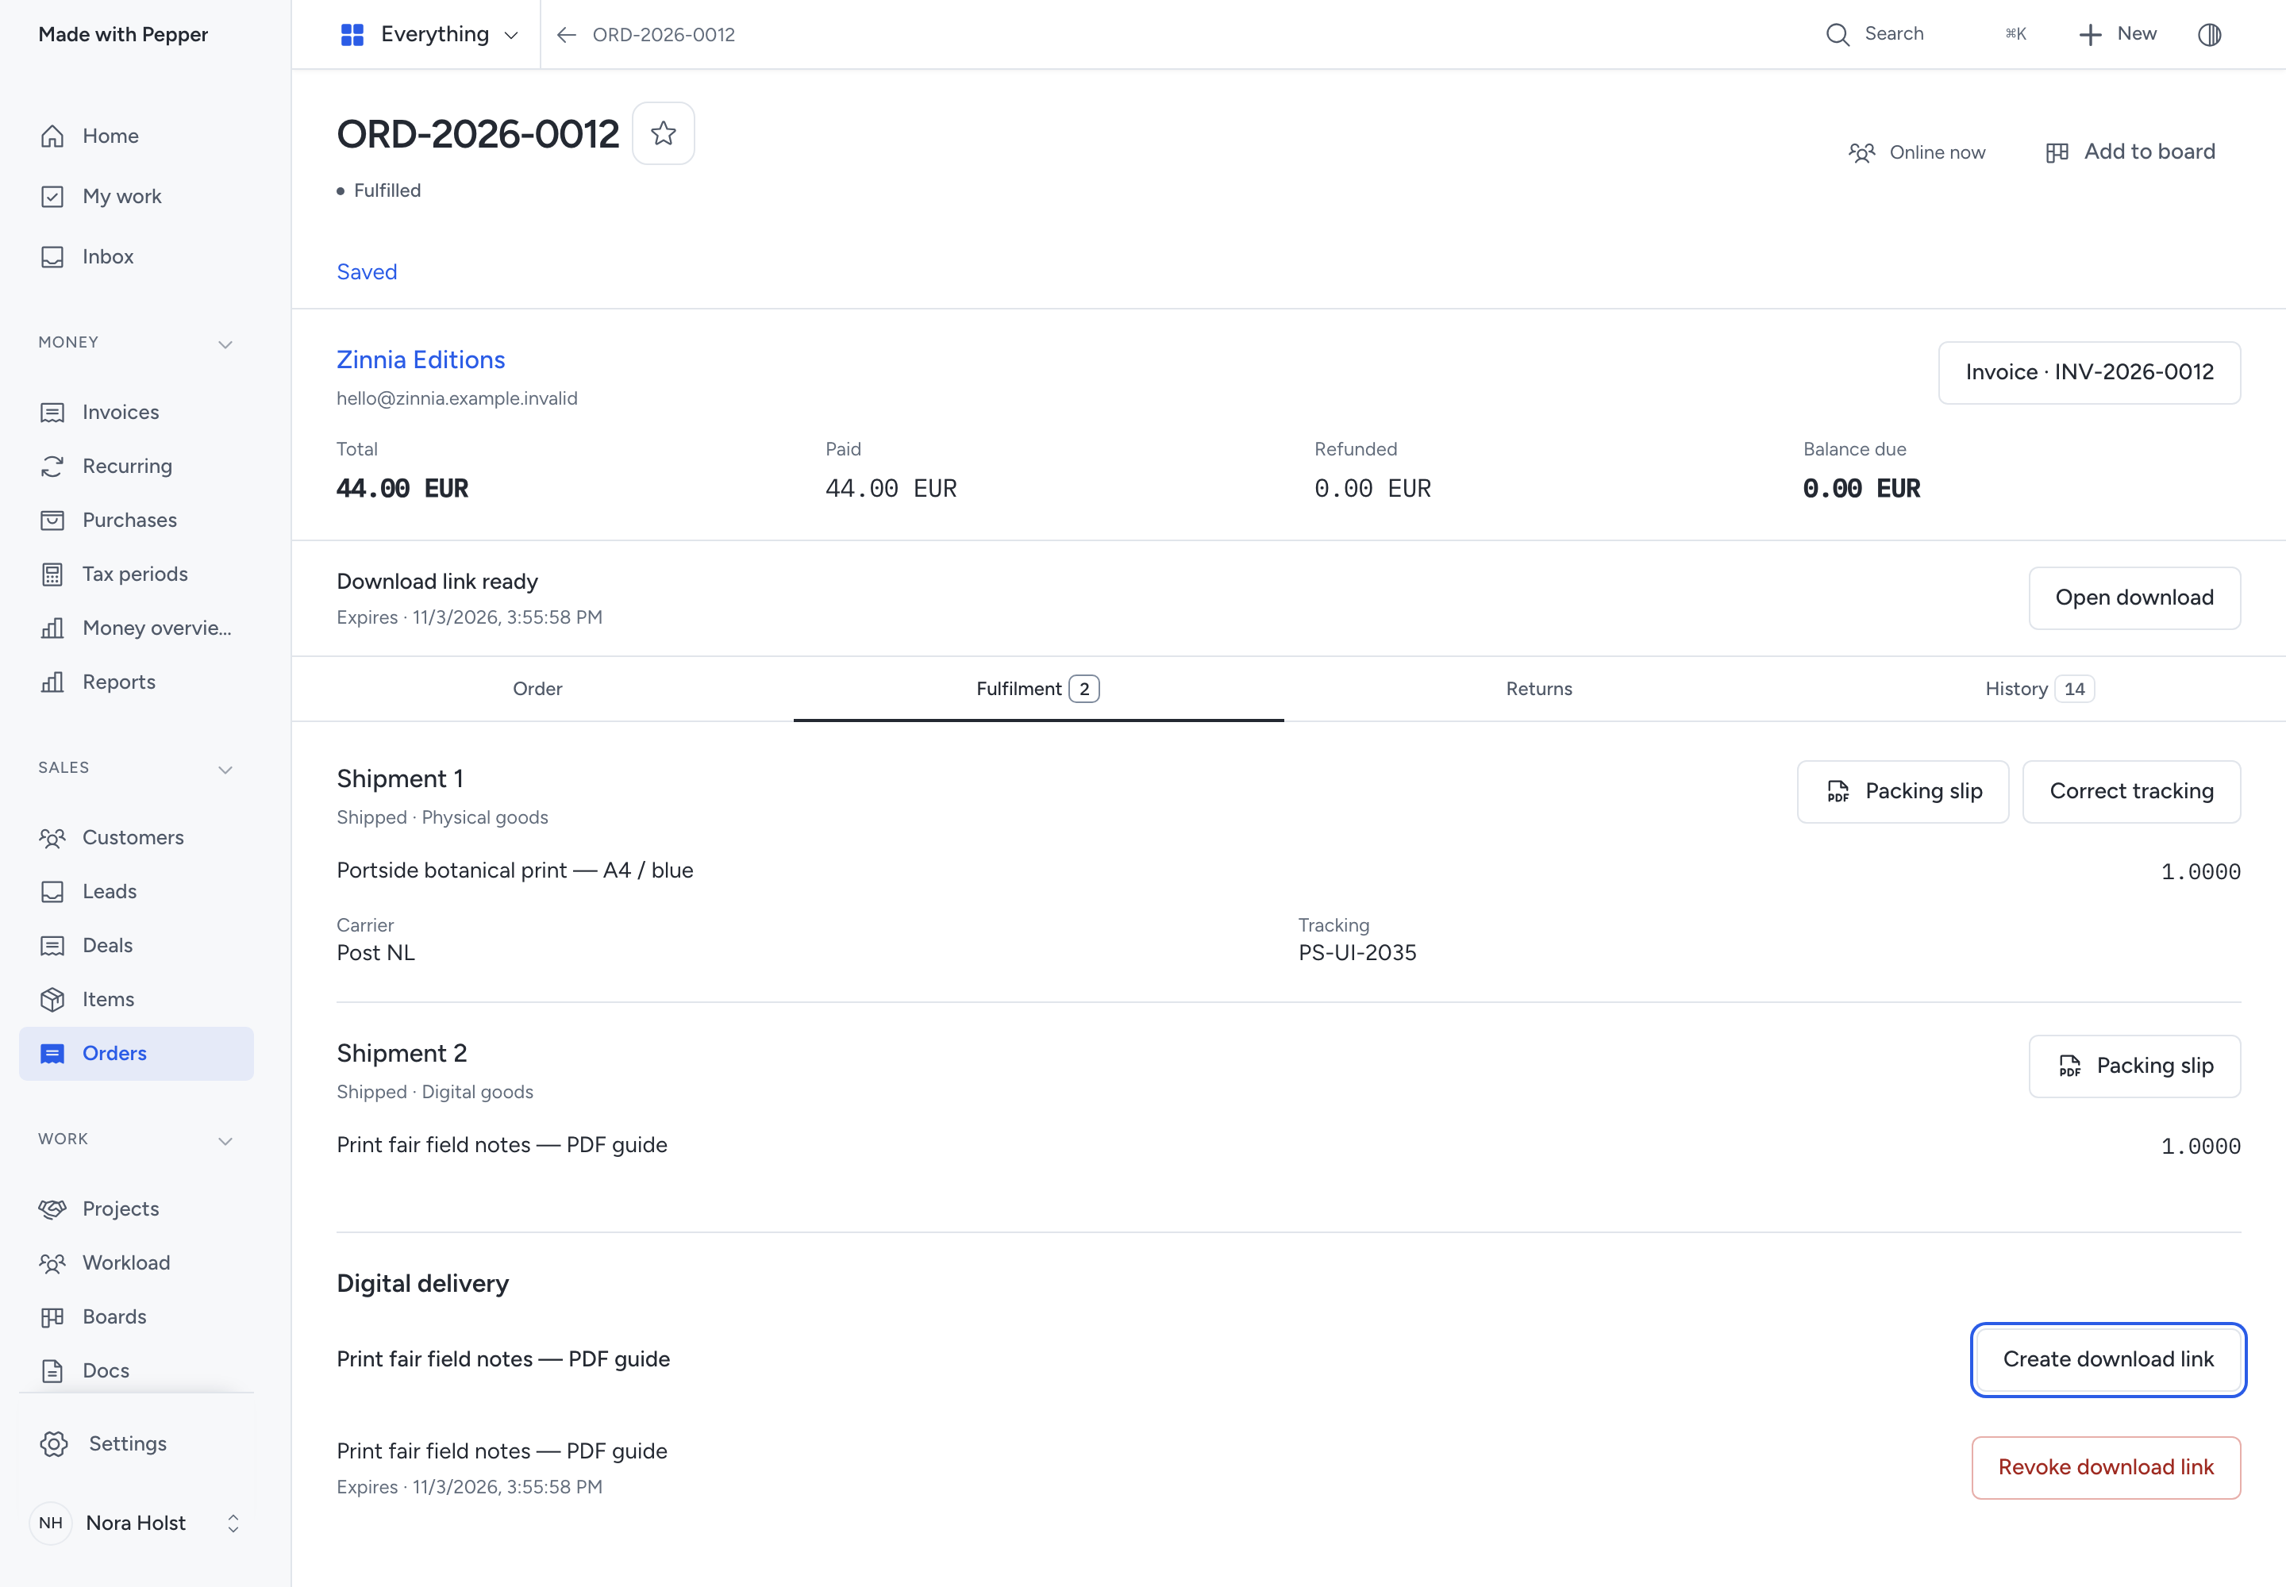Switch to the Returns tab
Screen dimensions: 2286x1587
(x=1539, y=689)
